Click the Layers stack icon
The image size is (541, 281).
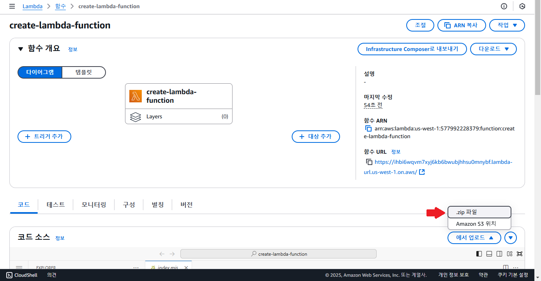point(135,116)
